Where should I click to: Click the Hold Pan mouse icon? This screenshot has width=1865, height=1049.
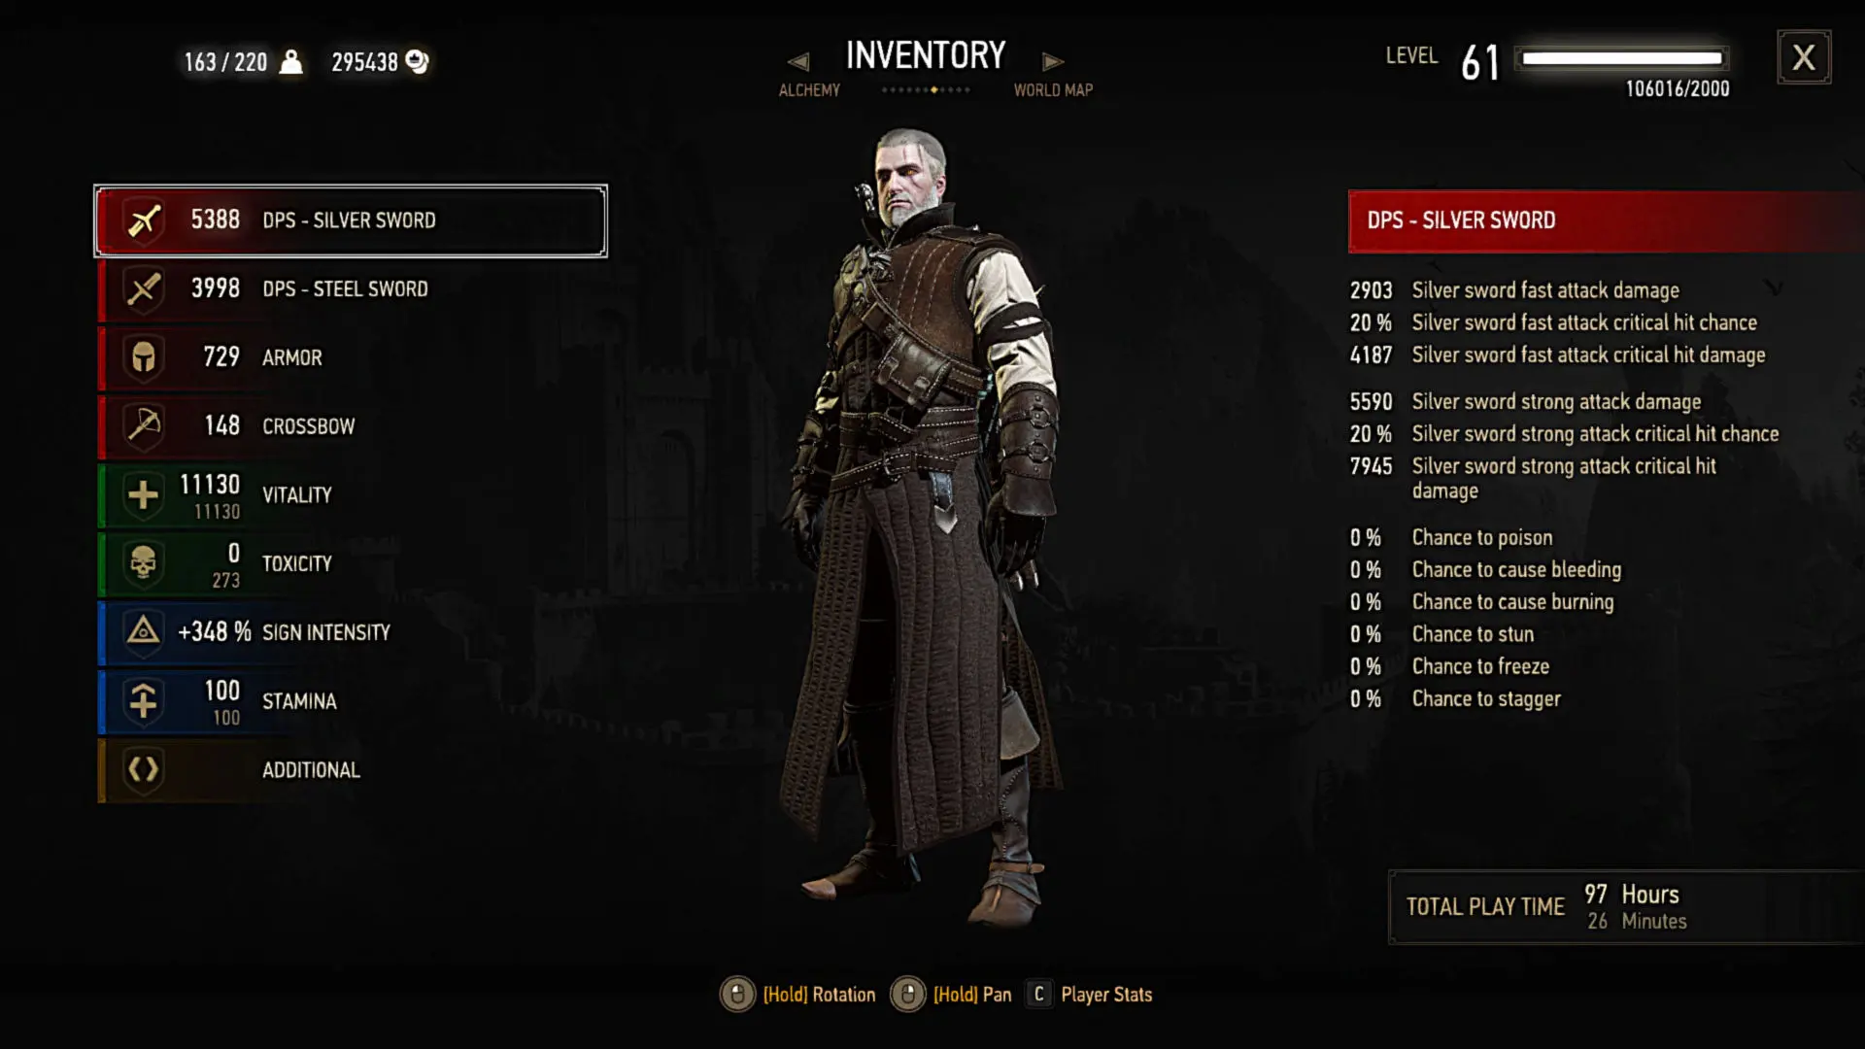(908, 995)
